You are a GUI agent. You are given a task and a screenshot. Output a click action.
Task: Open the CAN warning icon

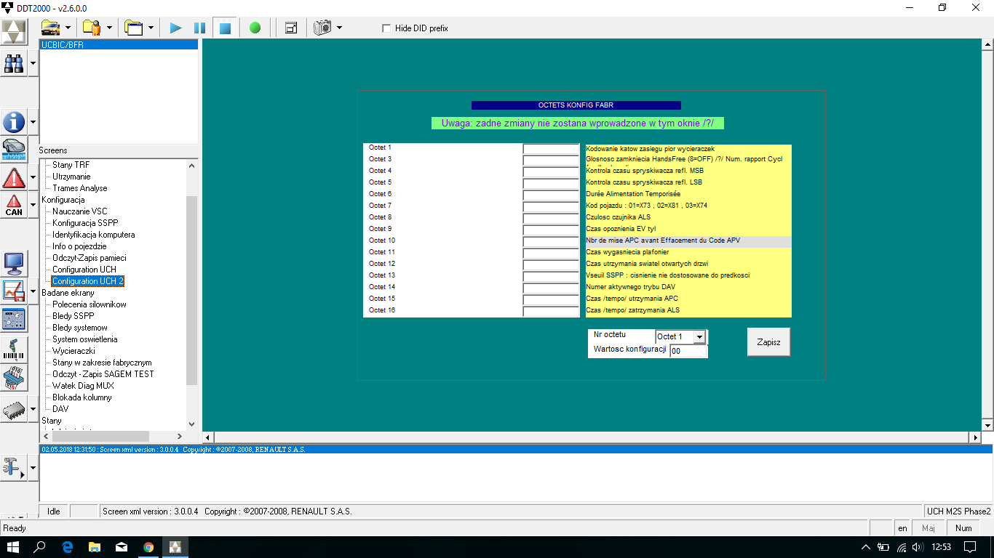pyautogui.click(x=14, y=205)
